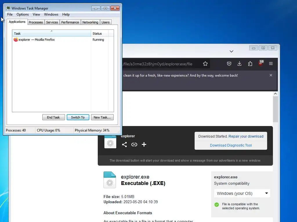The height and width of the screenshot is (222, 297).
Task: Open the Options menu in Task Manager
Action: pos(23,14)
